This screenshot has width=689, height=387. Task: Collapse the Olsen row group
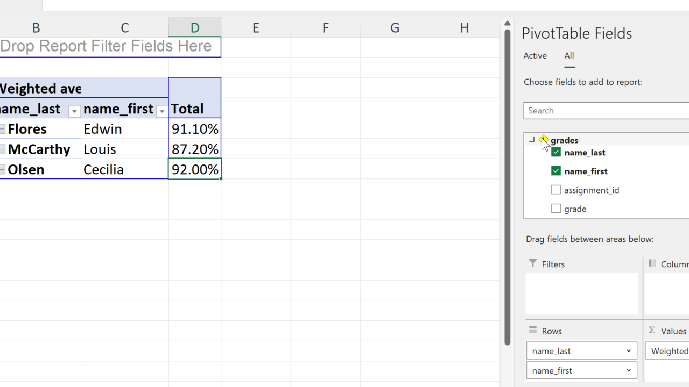click(3, 170)
